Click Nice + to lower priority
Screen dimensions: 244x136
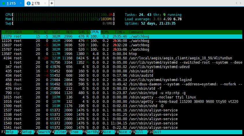coord(123,132)
